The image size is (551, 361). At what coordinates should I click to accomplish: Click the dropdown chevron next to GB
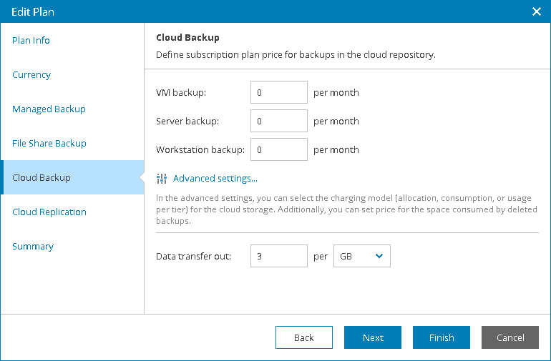(x=379, y=256)
